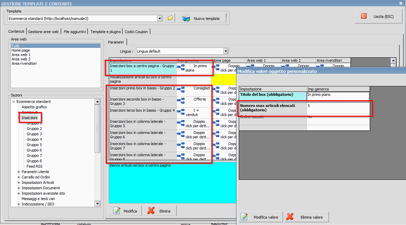
Task: Click the Area rivenditori column header
Action: tap(333, 60)
